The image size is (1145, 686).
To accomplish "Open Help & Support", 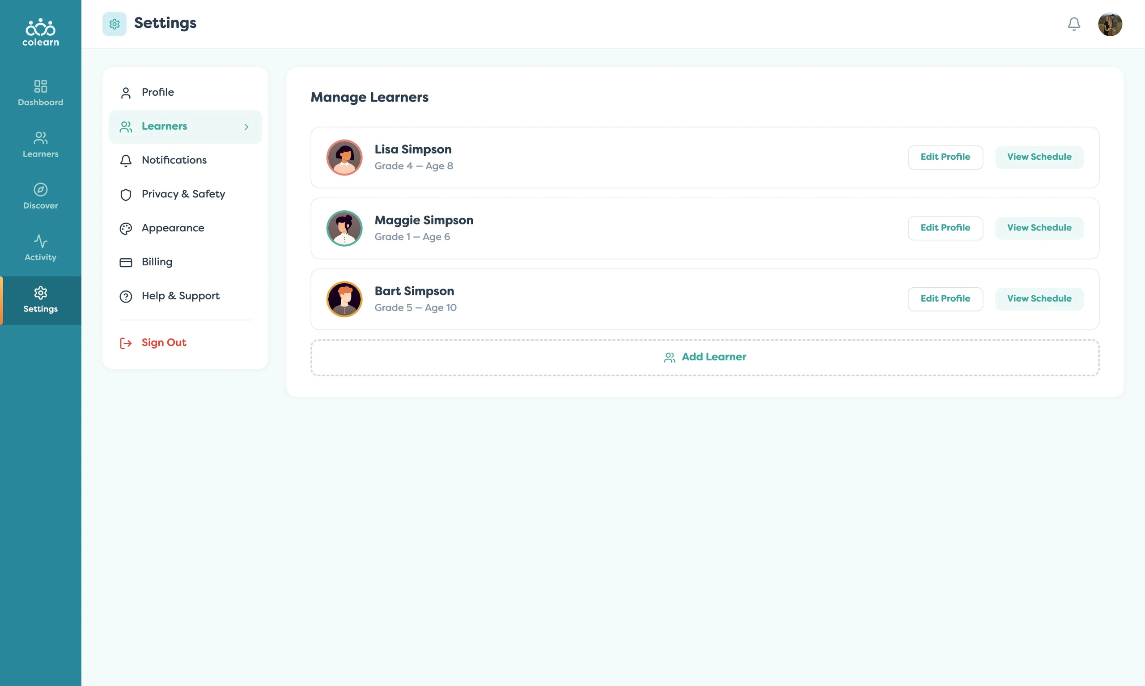I will point(185,296).
